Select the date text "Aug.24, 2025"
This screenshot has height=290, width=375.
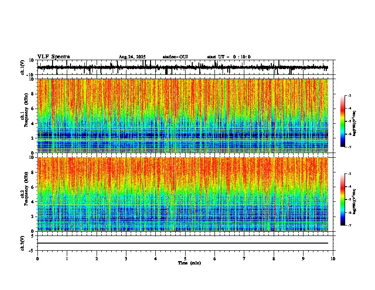(x=132, y=57)
